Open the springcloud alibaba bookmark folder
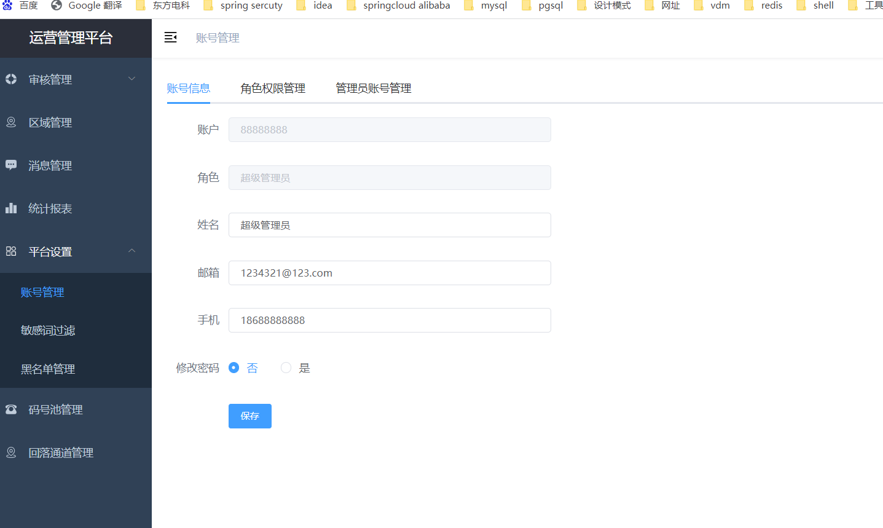This screenshot has height=528, width=883. pyautogui.click(x=398, y=6)
